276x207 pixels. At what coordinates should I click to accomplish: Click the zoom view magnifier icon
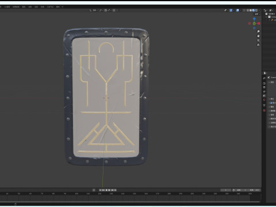coord(258,32)
